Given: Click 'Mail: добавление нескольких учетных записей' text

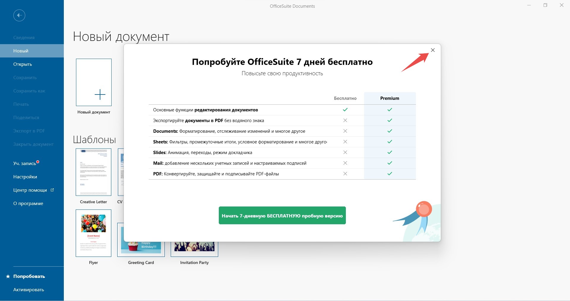Looking at the screenshot, I should pos(230,163).
